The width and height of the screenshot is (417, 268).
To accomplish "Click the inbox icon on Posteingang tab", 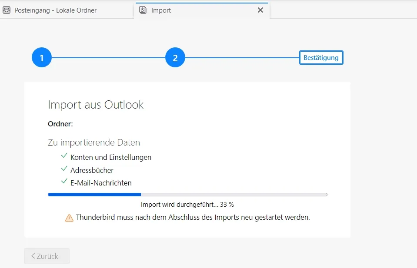I will pyautogui.click(x=7, y=10).
